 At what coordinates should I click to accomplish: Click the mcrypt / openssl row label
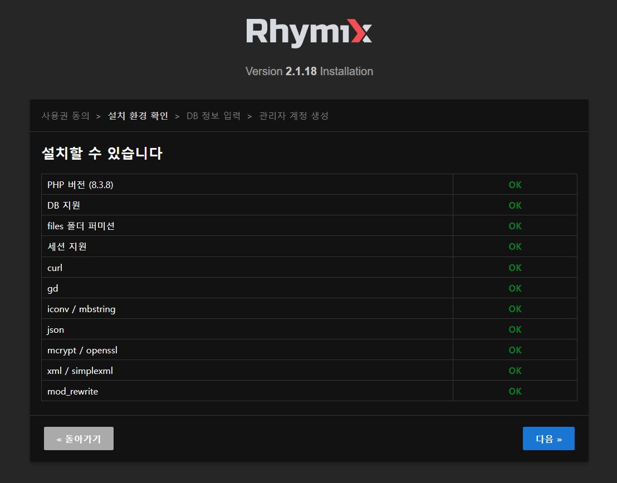point(82,350)
